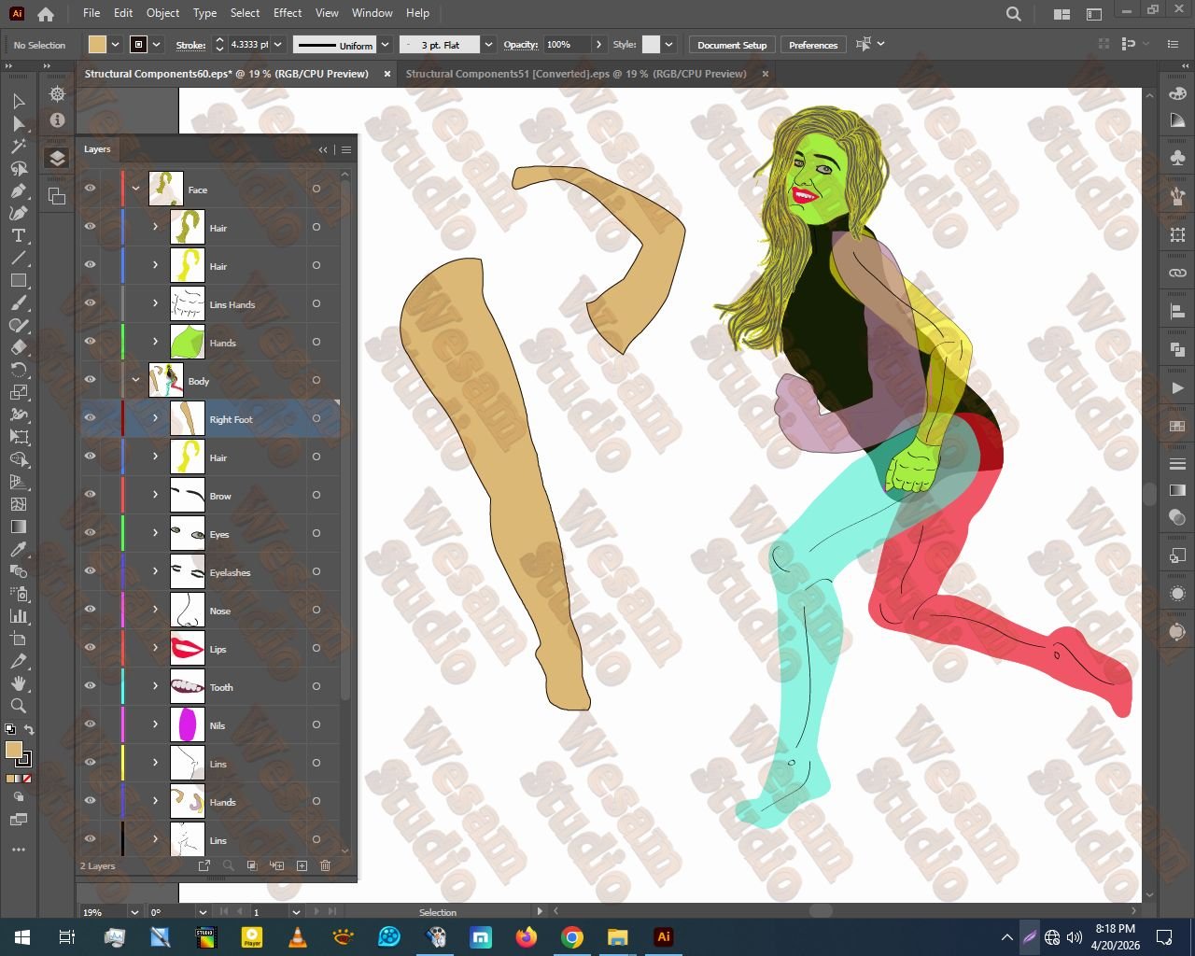
Task: Click the Opacity 100% input field
Action: pyautogui.click(x=568, y=45)
